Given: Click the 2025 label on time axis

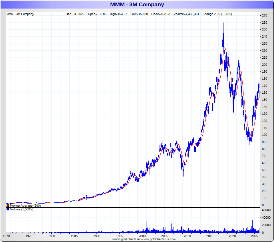Looking at the screenshot, I should point(255,236).
